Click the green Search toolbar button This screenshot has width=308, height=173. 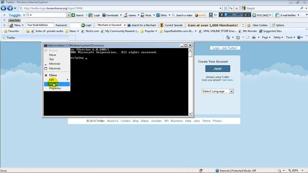(x=77, y=15)
